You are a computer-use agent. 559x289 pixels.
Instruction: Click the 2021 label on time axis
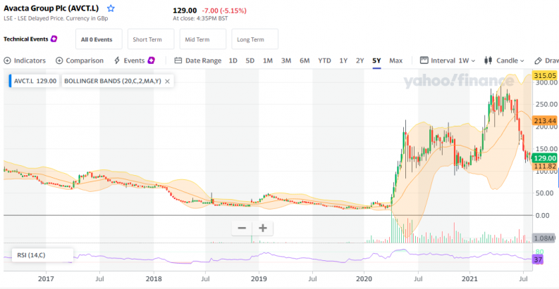coord(469,278)
